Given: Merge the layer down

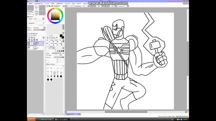Looking at the screenshot, I should click(32, 40).
